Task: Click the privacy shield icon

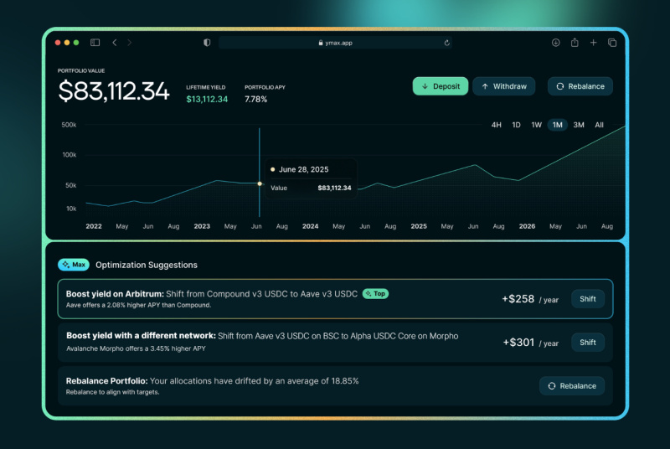Action: click(207, 43)
